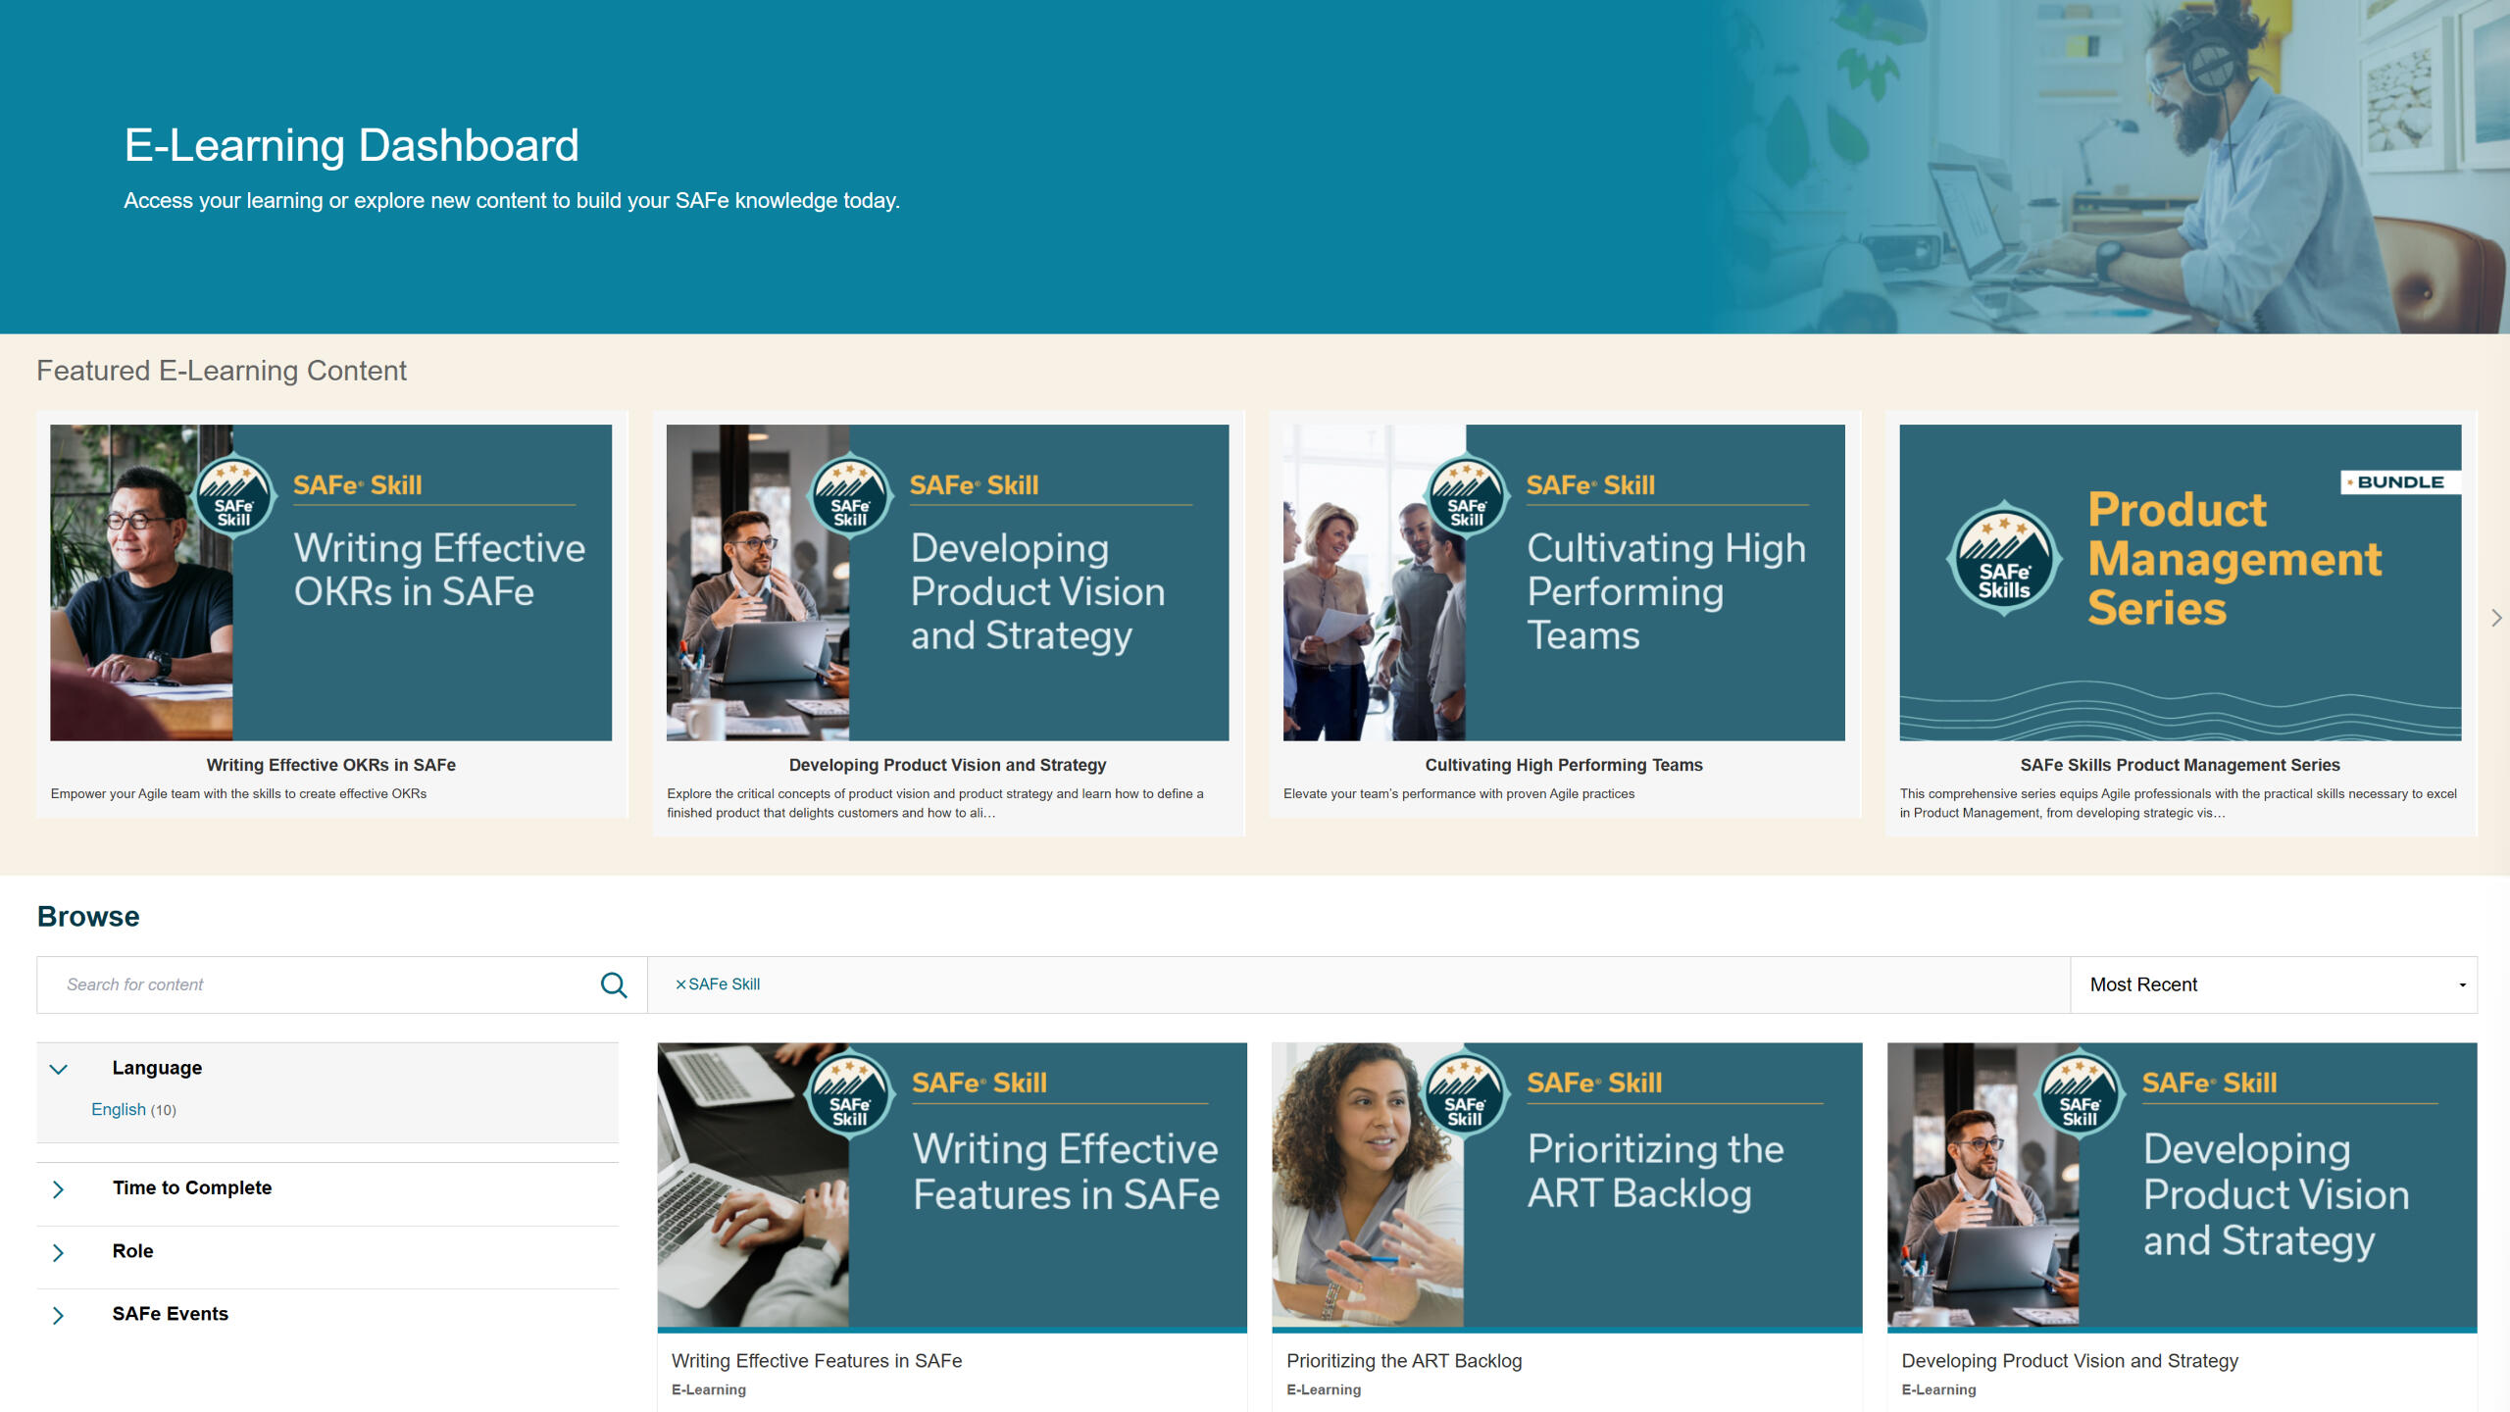Advance featured carousel with right arrow

[2496, 618]
